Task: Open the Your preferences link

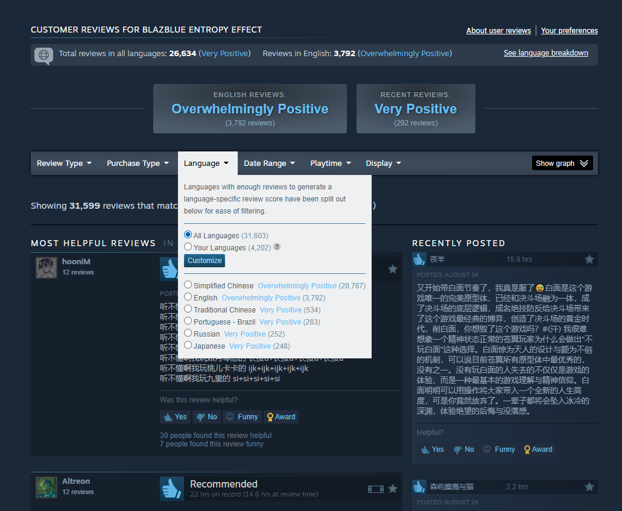Action: coord(570,31)
